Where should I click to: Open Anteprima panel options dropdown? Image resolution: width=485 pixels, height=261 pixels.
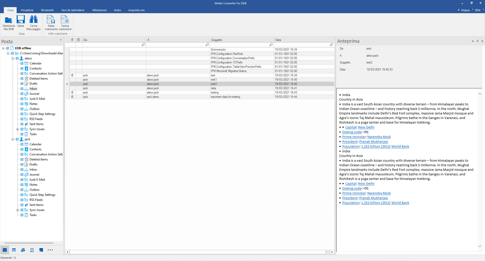[473, 41]
